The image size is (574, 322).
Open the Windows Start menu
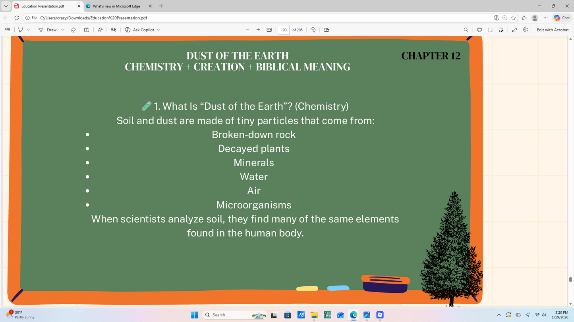click(194, 315)
